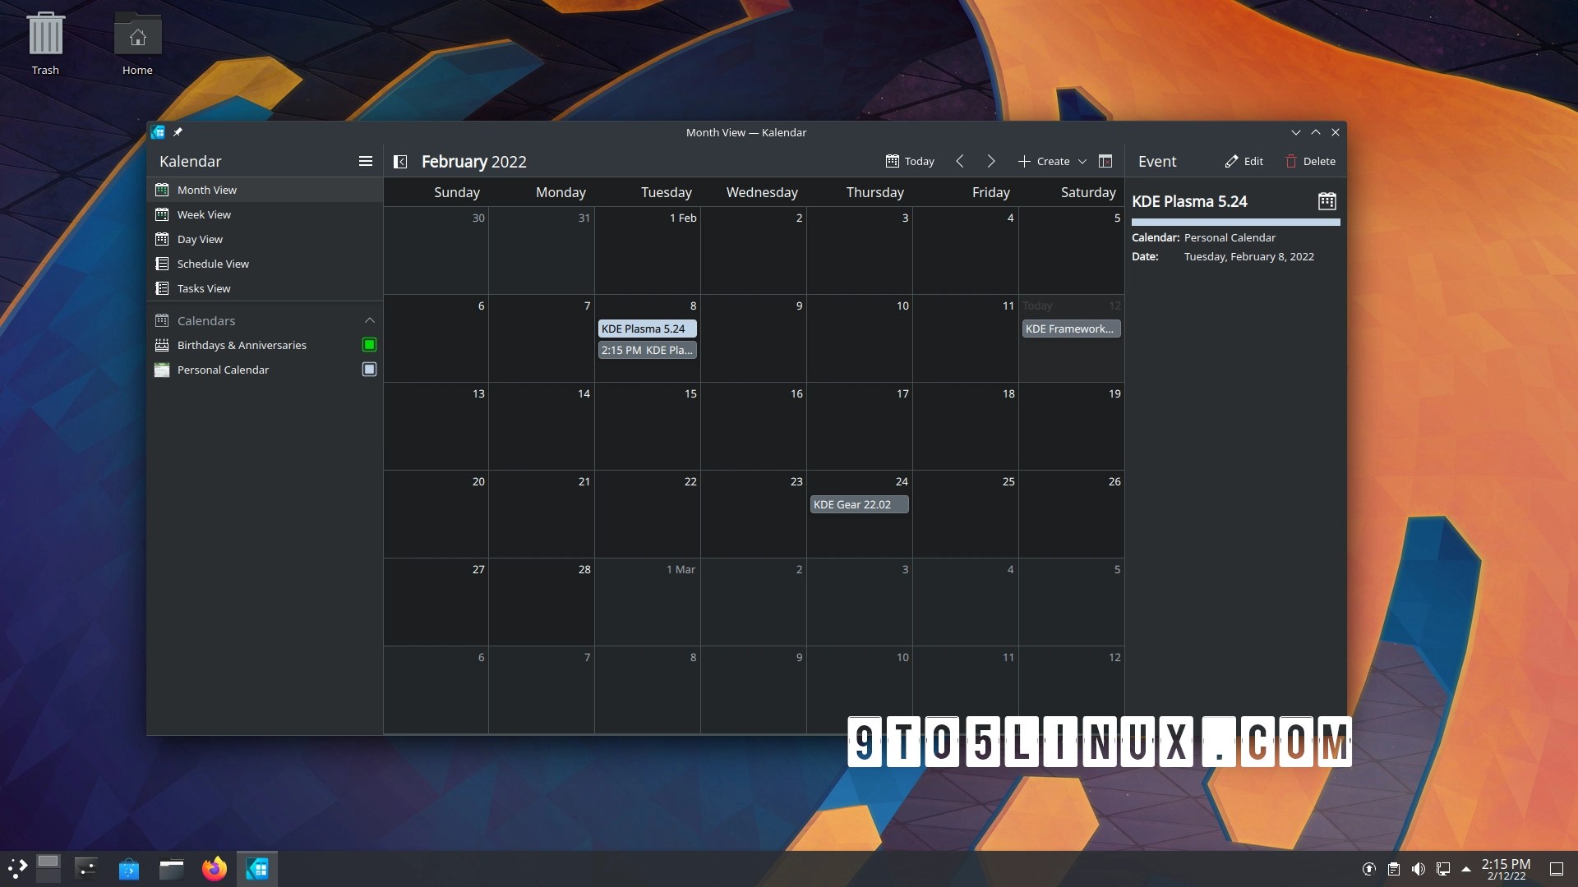Collapse the Calendars section chevron
The height and width of the screenshot is (887, 1578).
(x=370, y=320)
